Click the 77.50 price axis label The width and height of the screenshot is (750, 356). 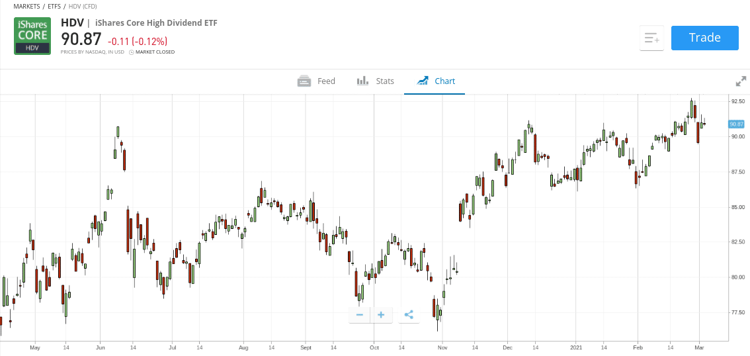737,312
